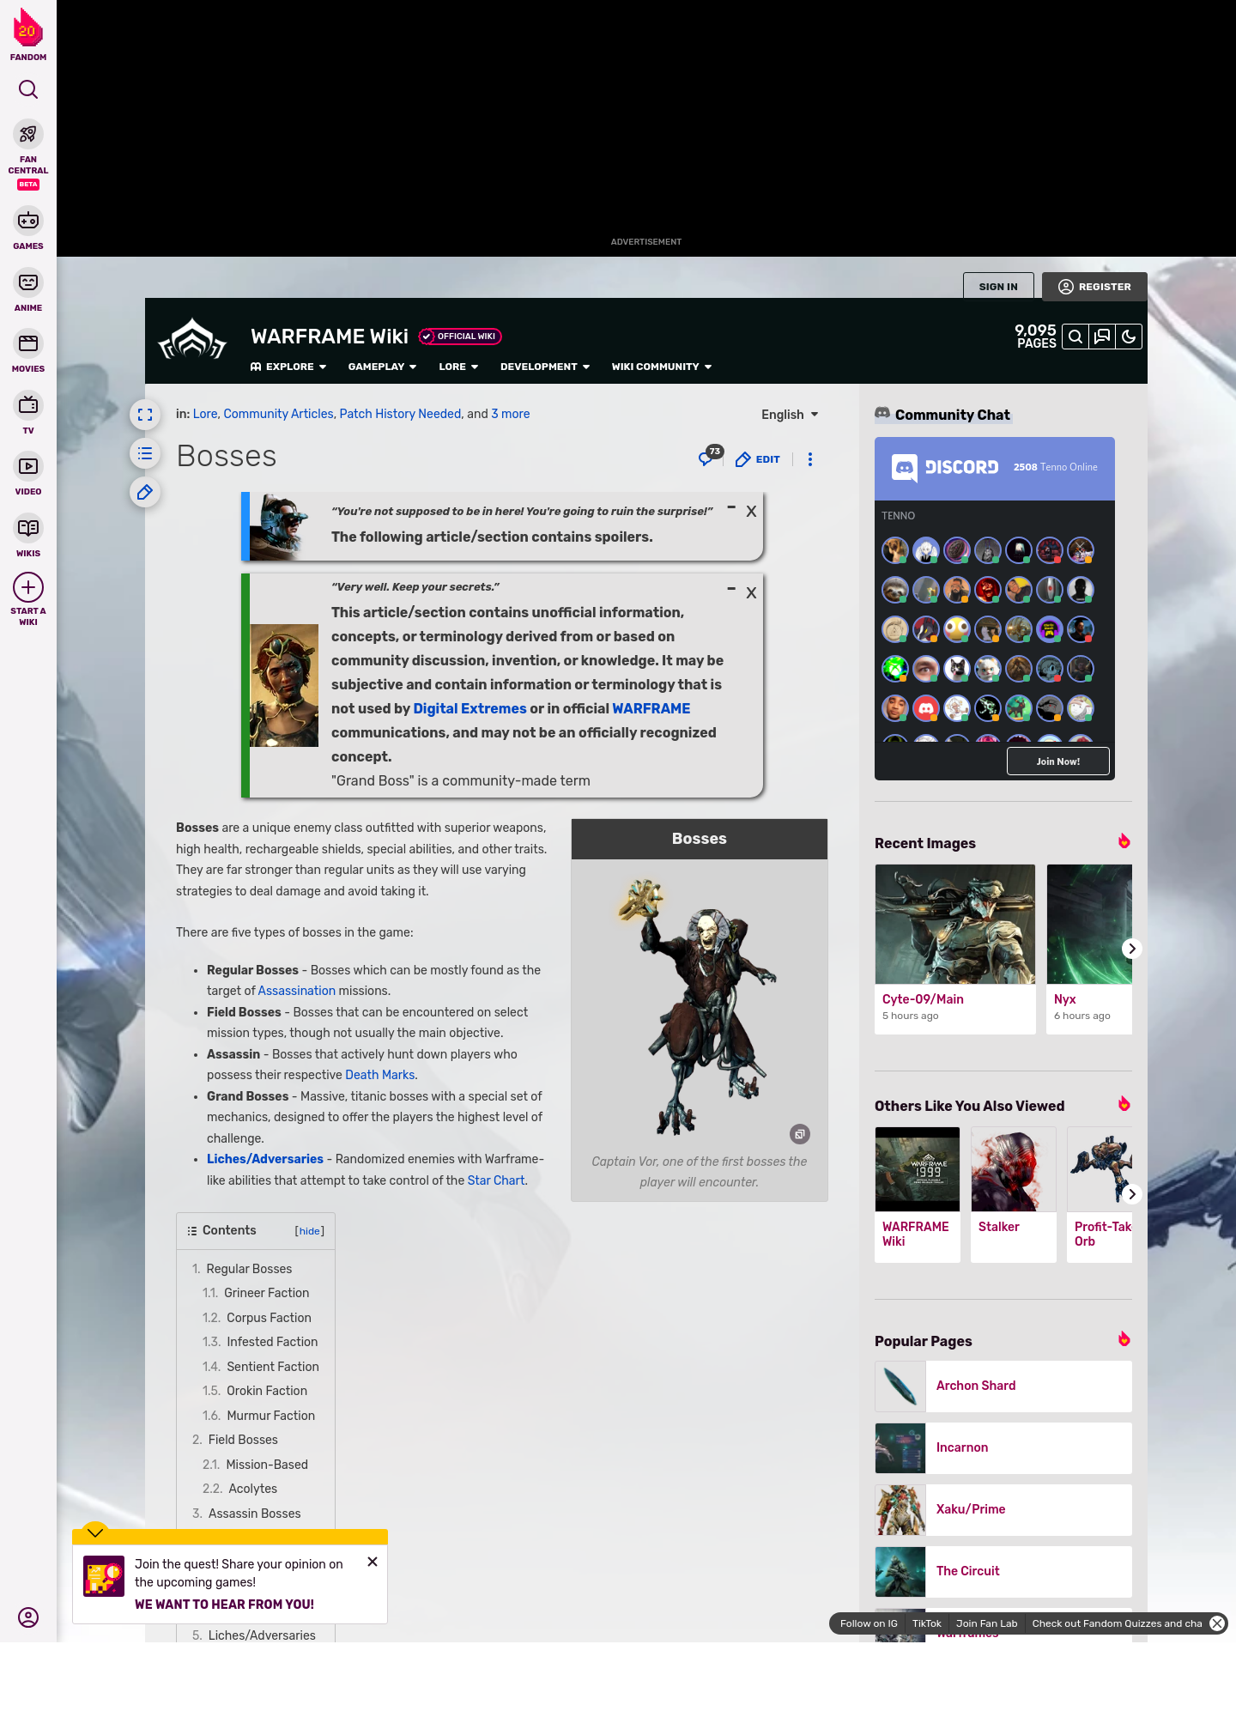
Task: Collapse the yellow survey banner chevron
Action: 95,1532
